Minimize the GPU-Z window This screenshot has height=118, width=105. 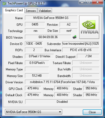[82, 2]
